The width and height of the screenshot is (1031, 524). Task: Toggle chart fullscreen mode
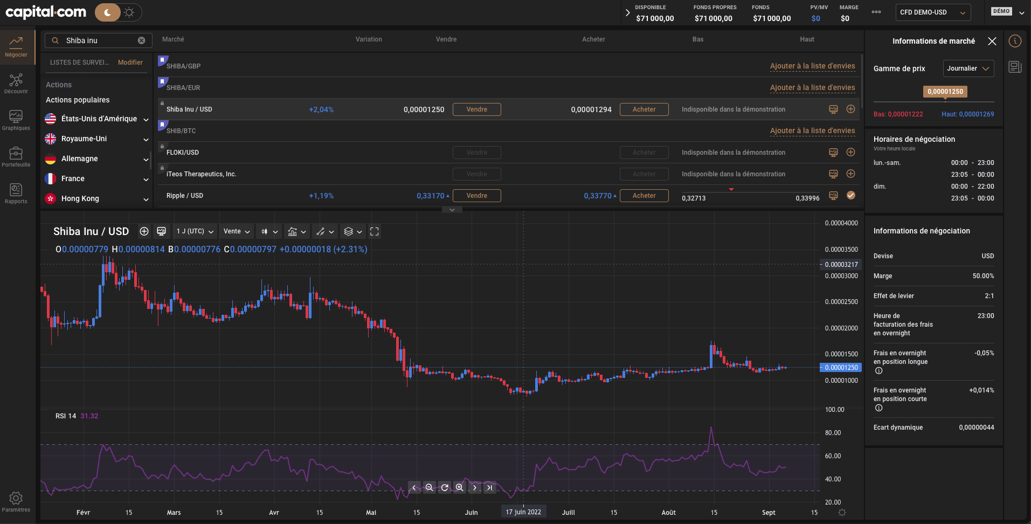(x=375, y=231)
